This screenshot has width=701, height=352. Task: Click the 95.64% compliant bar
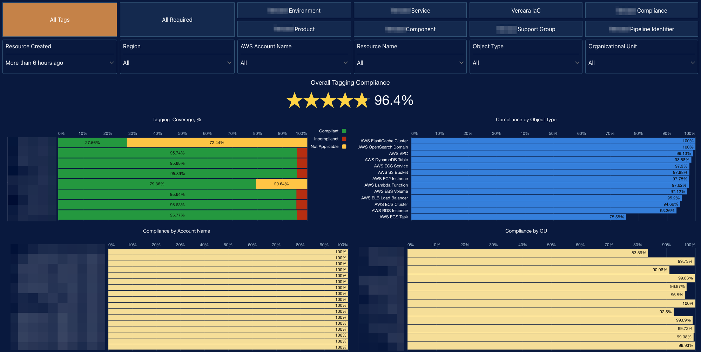177,194
